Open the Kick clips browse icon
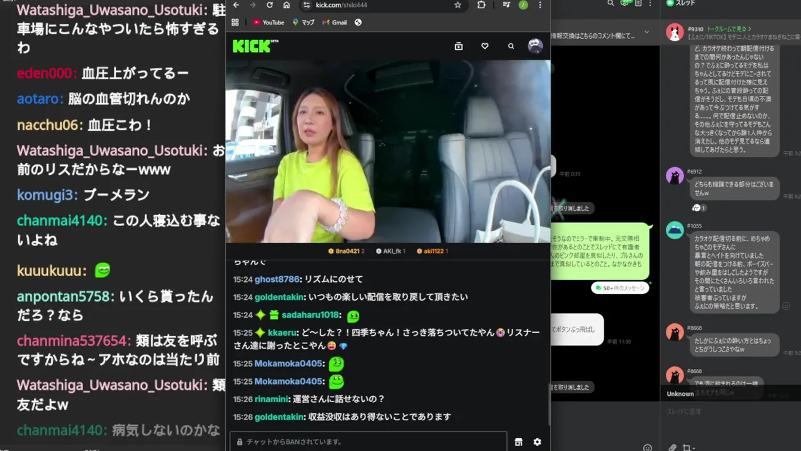The height and width of the screenshot is (451, 801). pos(459,46)
